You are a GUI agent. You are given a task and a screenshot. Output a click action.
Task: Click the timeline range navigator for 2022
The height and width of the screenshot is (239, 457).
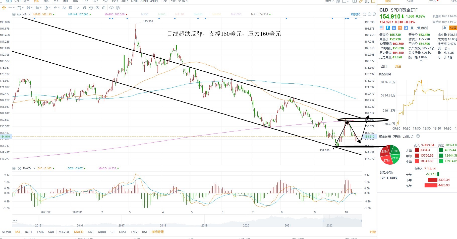[342, 221]
